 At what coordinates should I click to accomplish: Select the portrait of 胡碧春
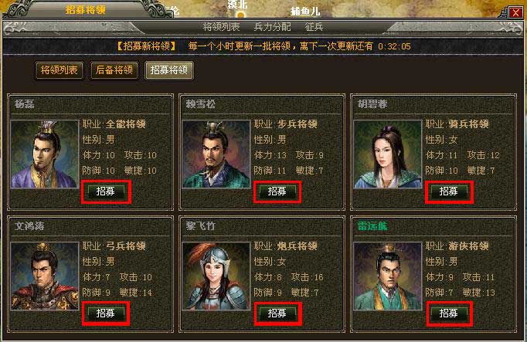387,154
